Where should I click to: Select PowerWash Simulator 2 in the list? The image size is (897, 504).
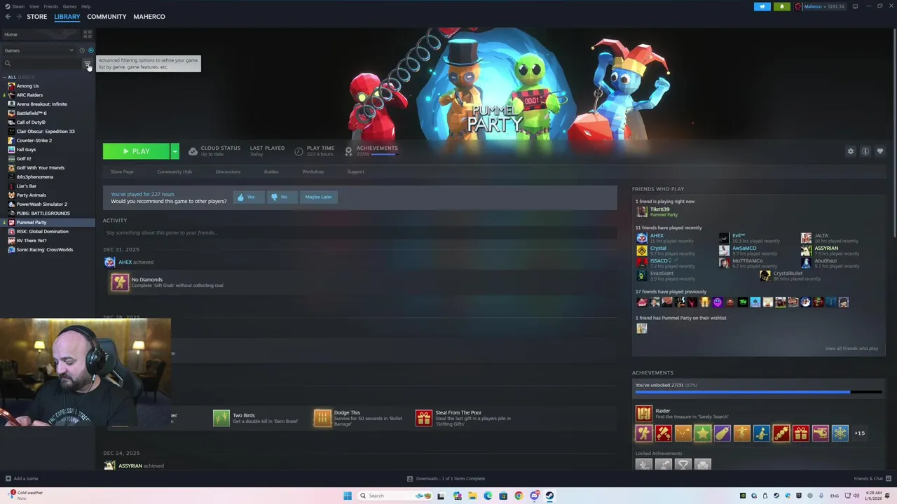click(x=41, y=204)
